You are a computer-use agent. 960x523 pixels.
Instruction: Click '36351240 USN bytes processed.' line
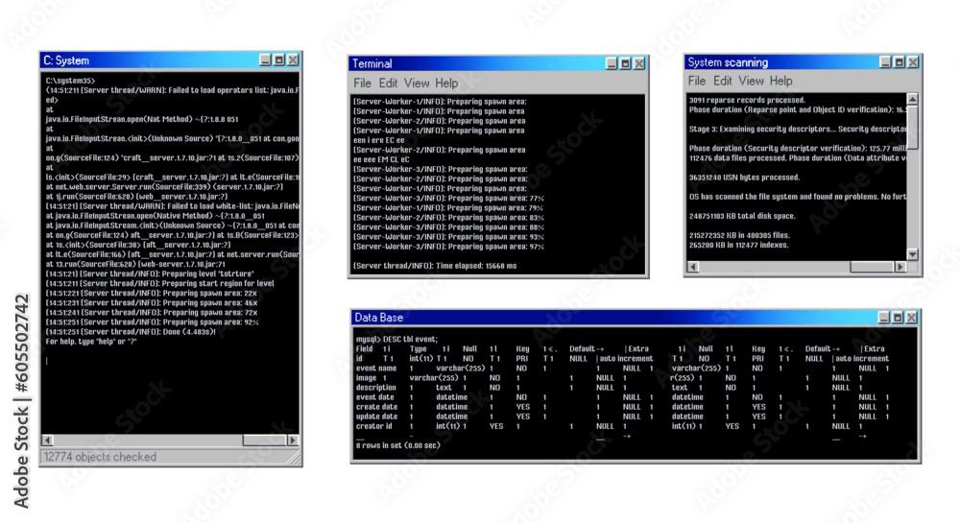[x=744, y=178]
